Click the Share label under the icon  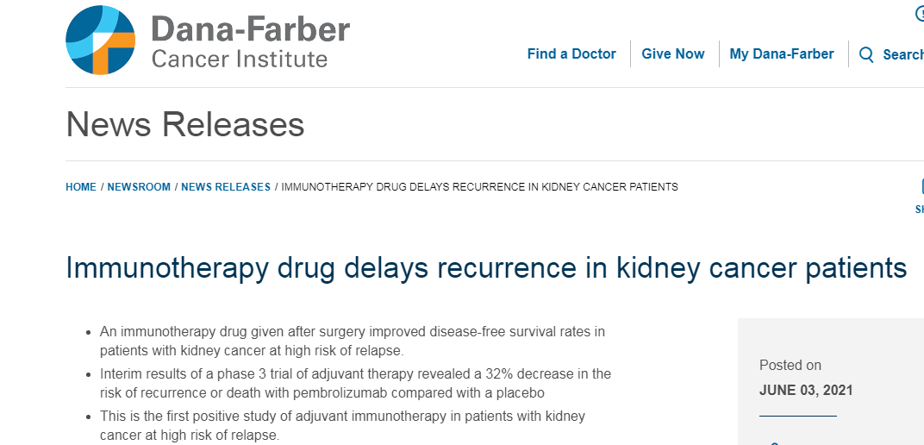pos(920,210)
